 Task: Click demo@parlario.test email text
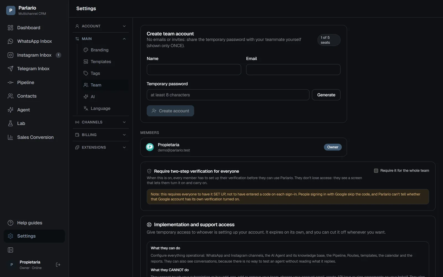pos(174,150)
